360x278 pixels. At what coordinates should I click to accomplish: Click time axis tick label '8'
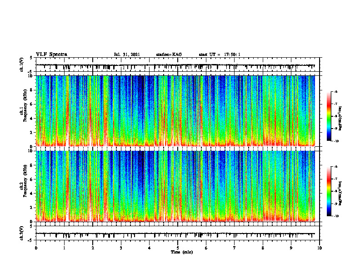tap(263, 248)
